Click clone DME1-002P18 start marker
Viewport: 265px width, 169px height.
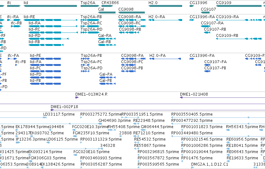click(52, 110)
